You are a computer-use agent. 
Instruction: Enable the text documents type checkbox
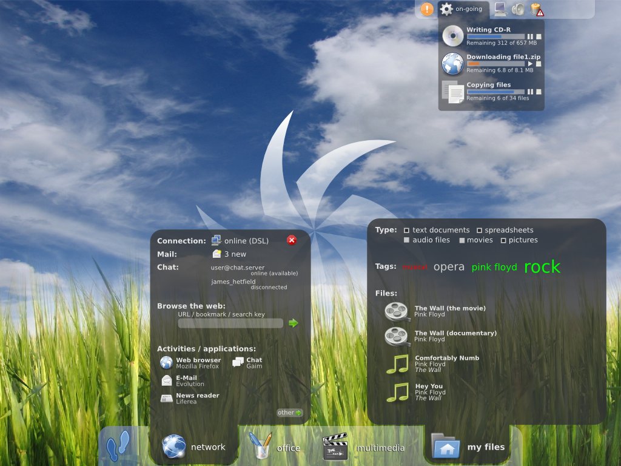(x=407, y=231)
